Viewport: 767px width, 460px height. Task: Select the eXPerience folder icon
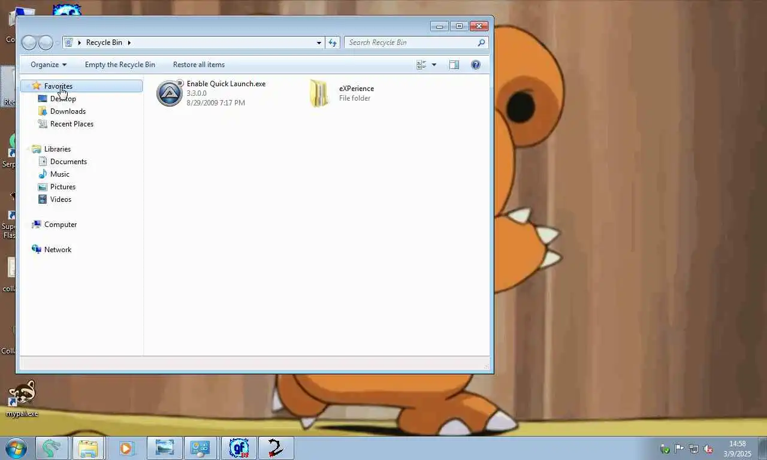(319, 93)
